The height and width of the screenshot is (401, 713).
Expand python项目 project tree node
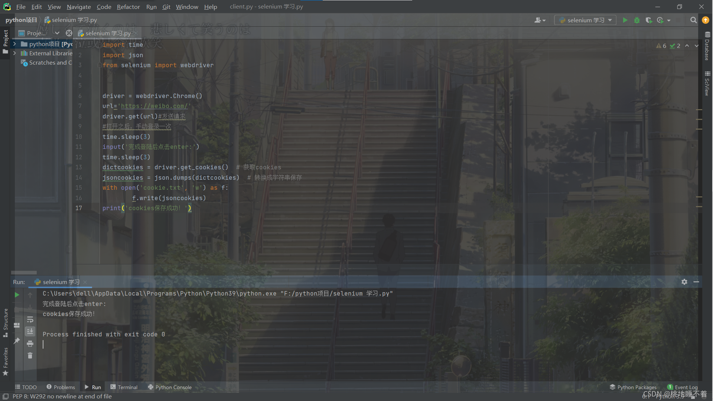(x=14, y=44)
